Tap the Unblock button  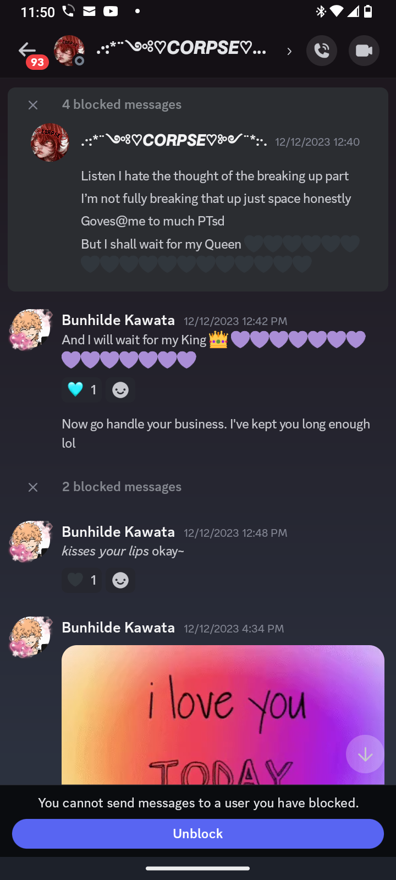tap(198, 833)
